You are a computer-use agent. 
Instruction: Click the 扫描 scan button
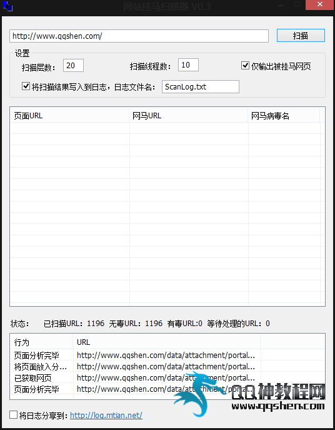301,36
